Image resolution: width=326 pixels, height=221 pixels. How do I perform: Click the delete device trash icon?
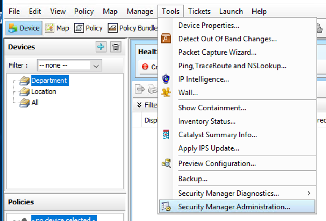click(116, 47)
